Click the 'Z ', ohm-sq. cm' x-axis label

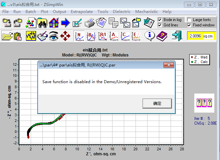(x=101, y=154)
